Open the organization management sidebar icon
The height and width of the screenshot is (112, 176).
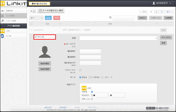pos(2,11)
